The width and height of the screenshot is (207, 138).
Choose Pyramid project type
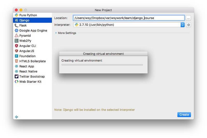click(33, 36)
